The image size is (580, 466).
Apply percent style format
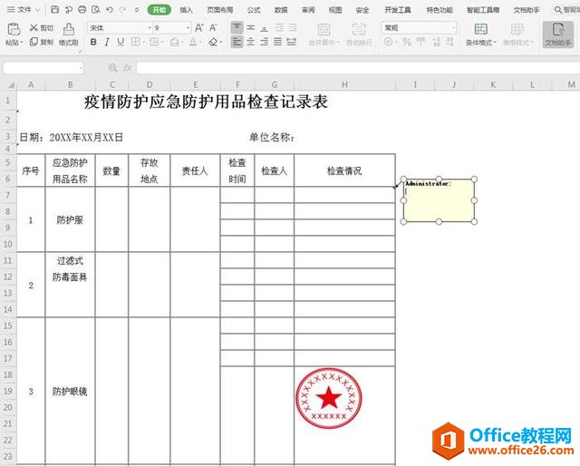[x=407, y=42]
